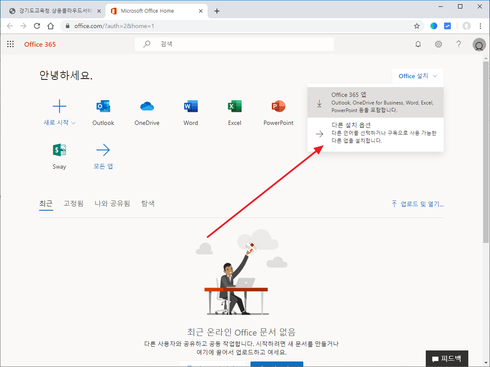Open the settings gear
This screenshot has height=367, width=490.
[439, 44]
